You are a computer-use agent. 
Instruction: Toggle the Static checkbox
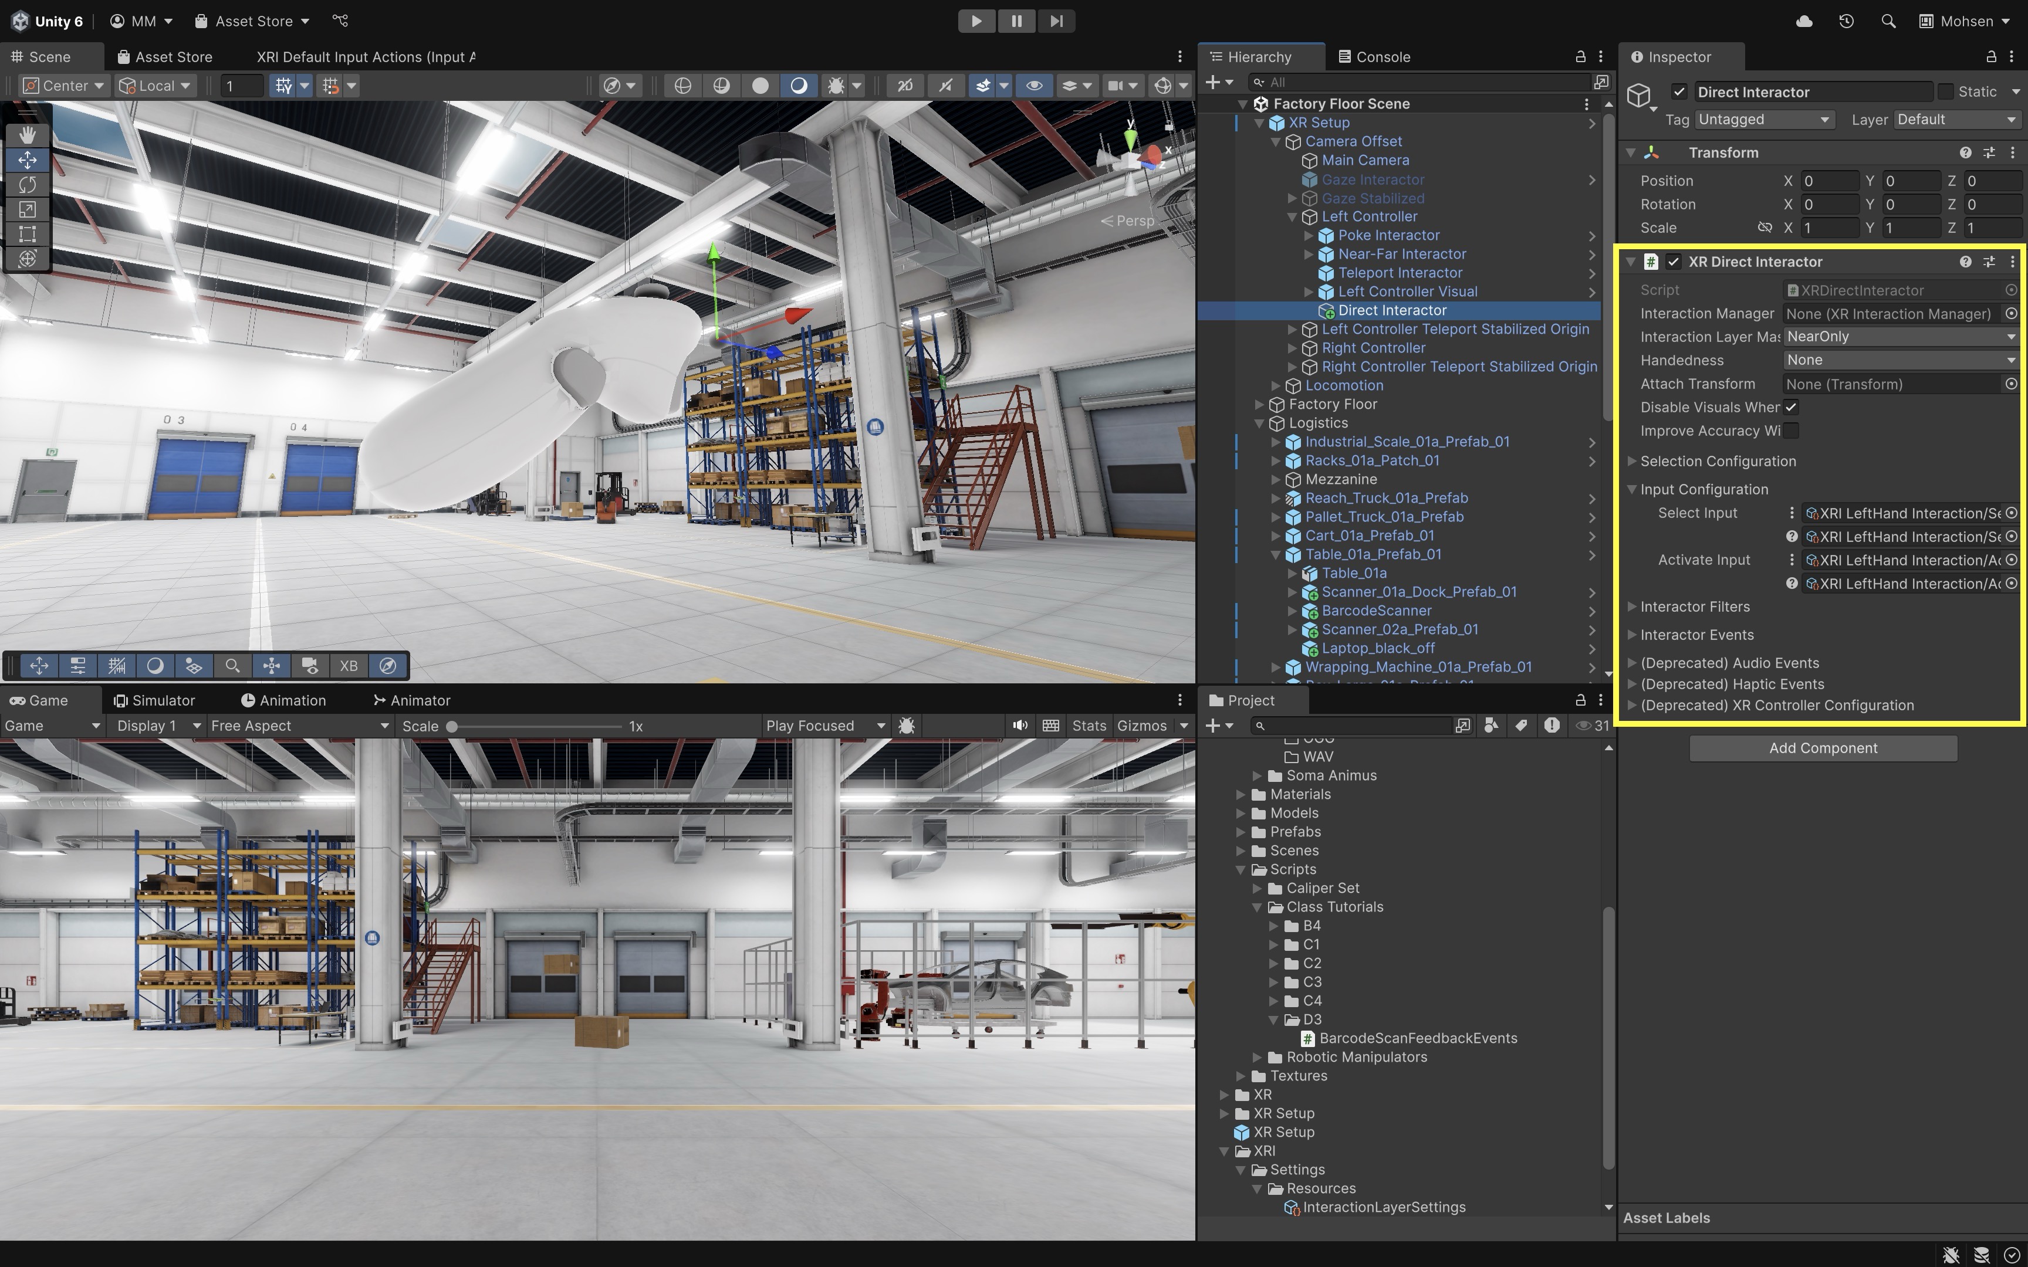pos(1946,92)
